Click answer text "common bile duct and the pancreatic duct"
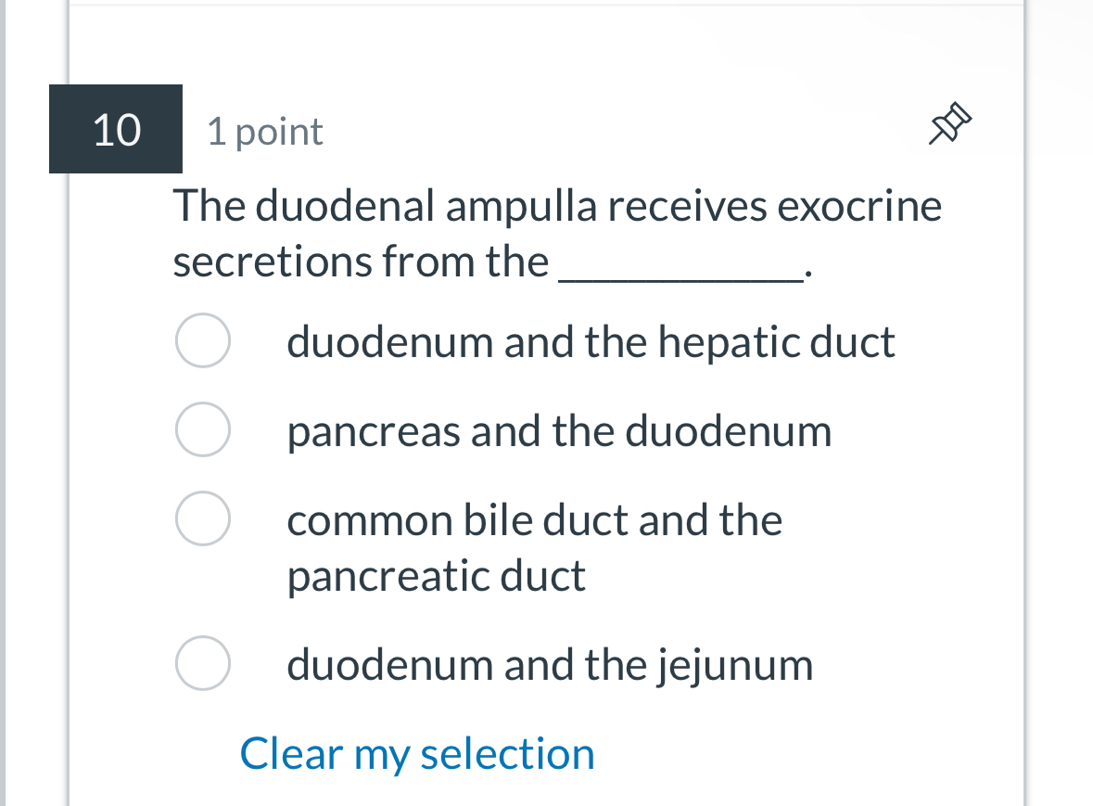1093x806 pixels. (534, 547)
